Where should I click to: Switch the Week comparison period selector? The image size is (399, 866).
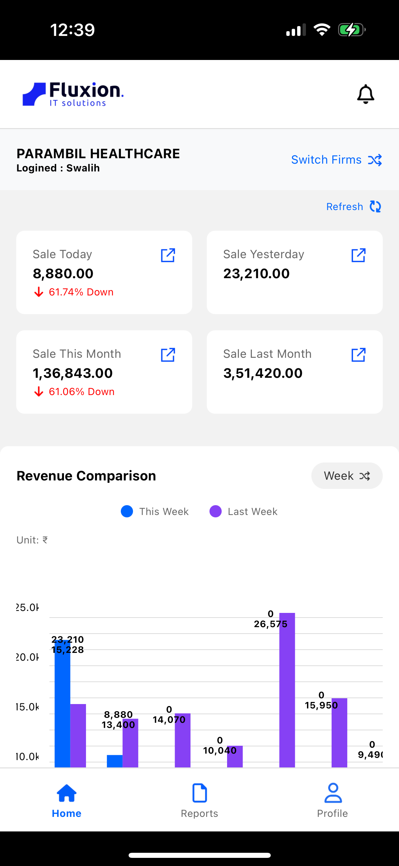click(x=347, y=476)
